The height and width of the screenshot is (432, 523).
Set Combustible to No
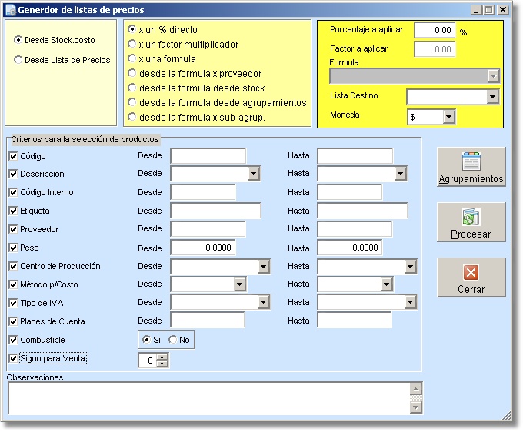[173, 340]
